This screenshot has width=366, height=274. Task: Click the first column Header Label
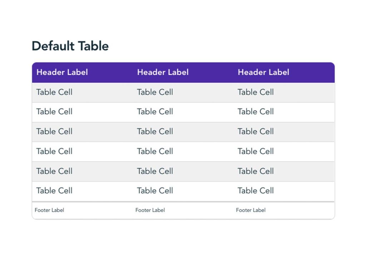coord(62,72)
